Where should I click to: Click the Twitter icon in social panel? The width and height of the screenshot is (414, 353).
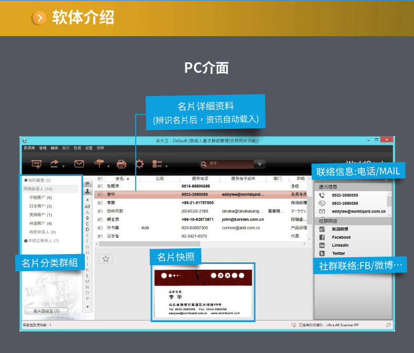(x=322, y=253)
